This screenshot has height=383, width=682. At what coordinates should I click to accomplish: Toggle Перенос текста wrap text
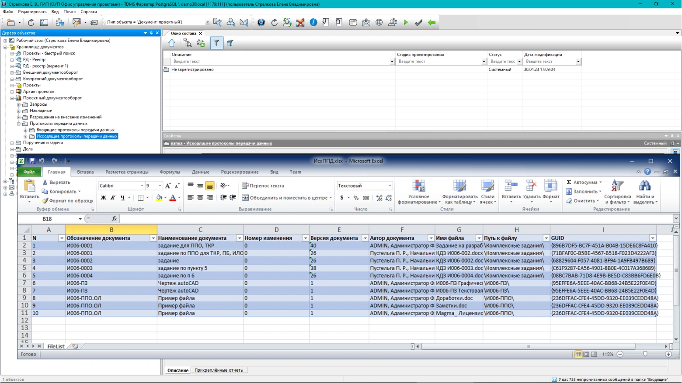click(263, 186)
